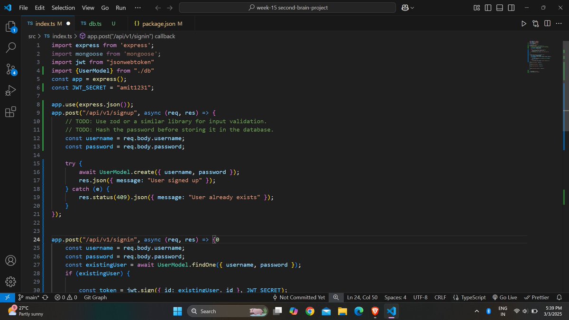Change line endings via CRLF
The height and width of the screenshot is (320, 569).
pos(440,297)
